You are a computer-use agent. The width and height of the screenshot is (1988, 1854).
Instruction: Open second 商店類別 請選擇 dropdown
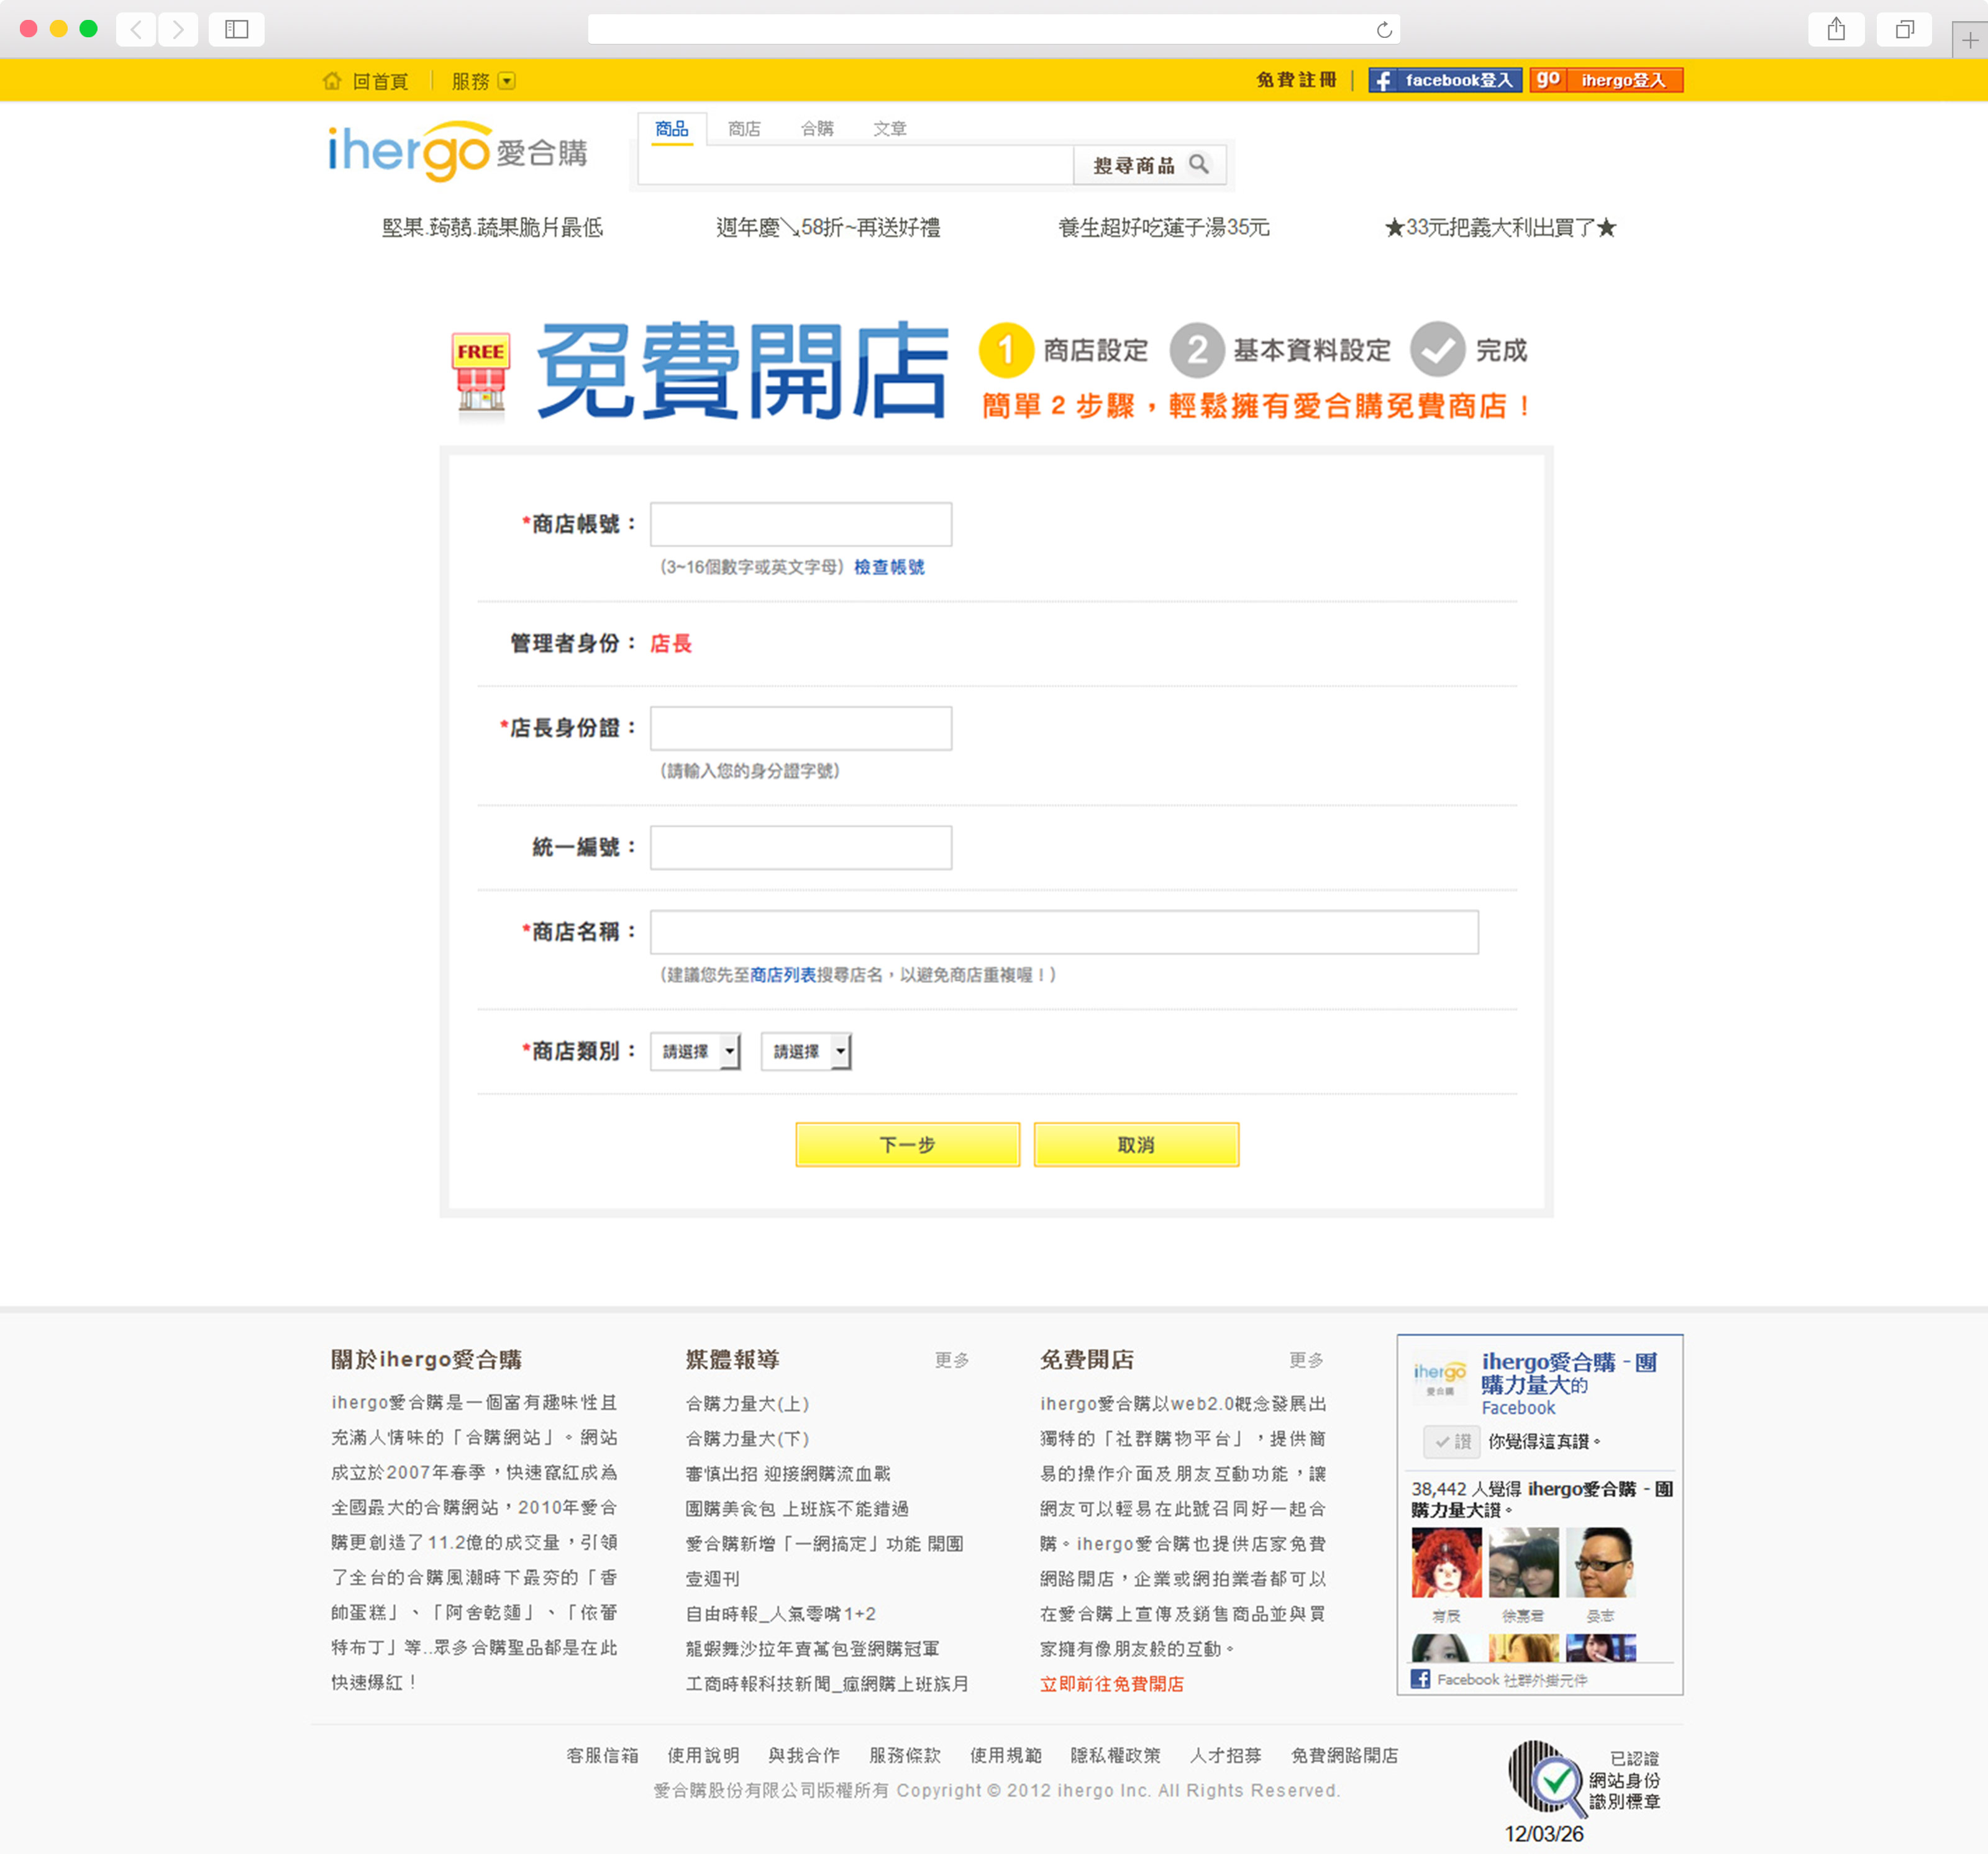point(806,1051)
